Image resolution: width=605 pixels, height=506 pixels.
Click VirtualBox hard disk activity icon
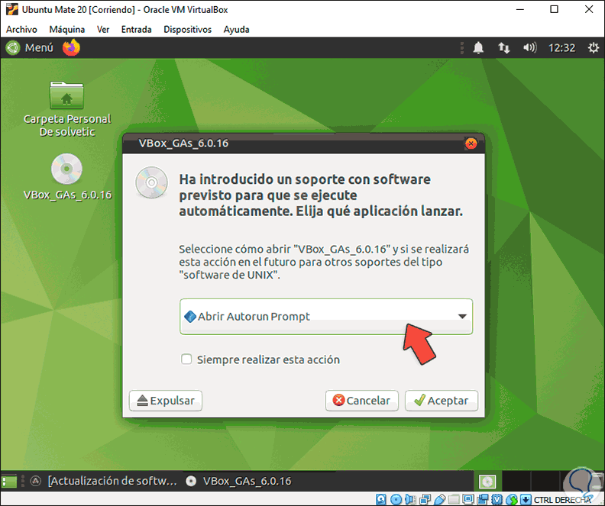[381, 499]
